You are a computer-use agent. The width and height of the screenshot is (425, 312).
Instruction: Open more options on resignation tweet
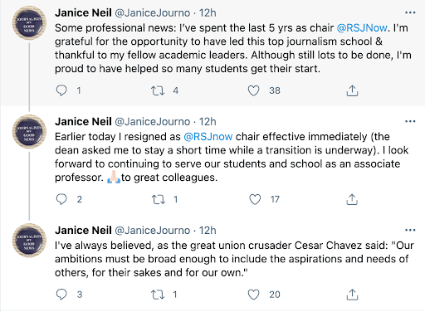[x=410, y=121]
